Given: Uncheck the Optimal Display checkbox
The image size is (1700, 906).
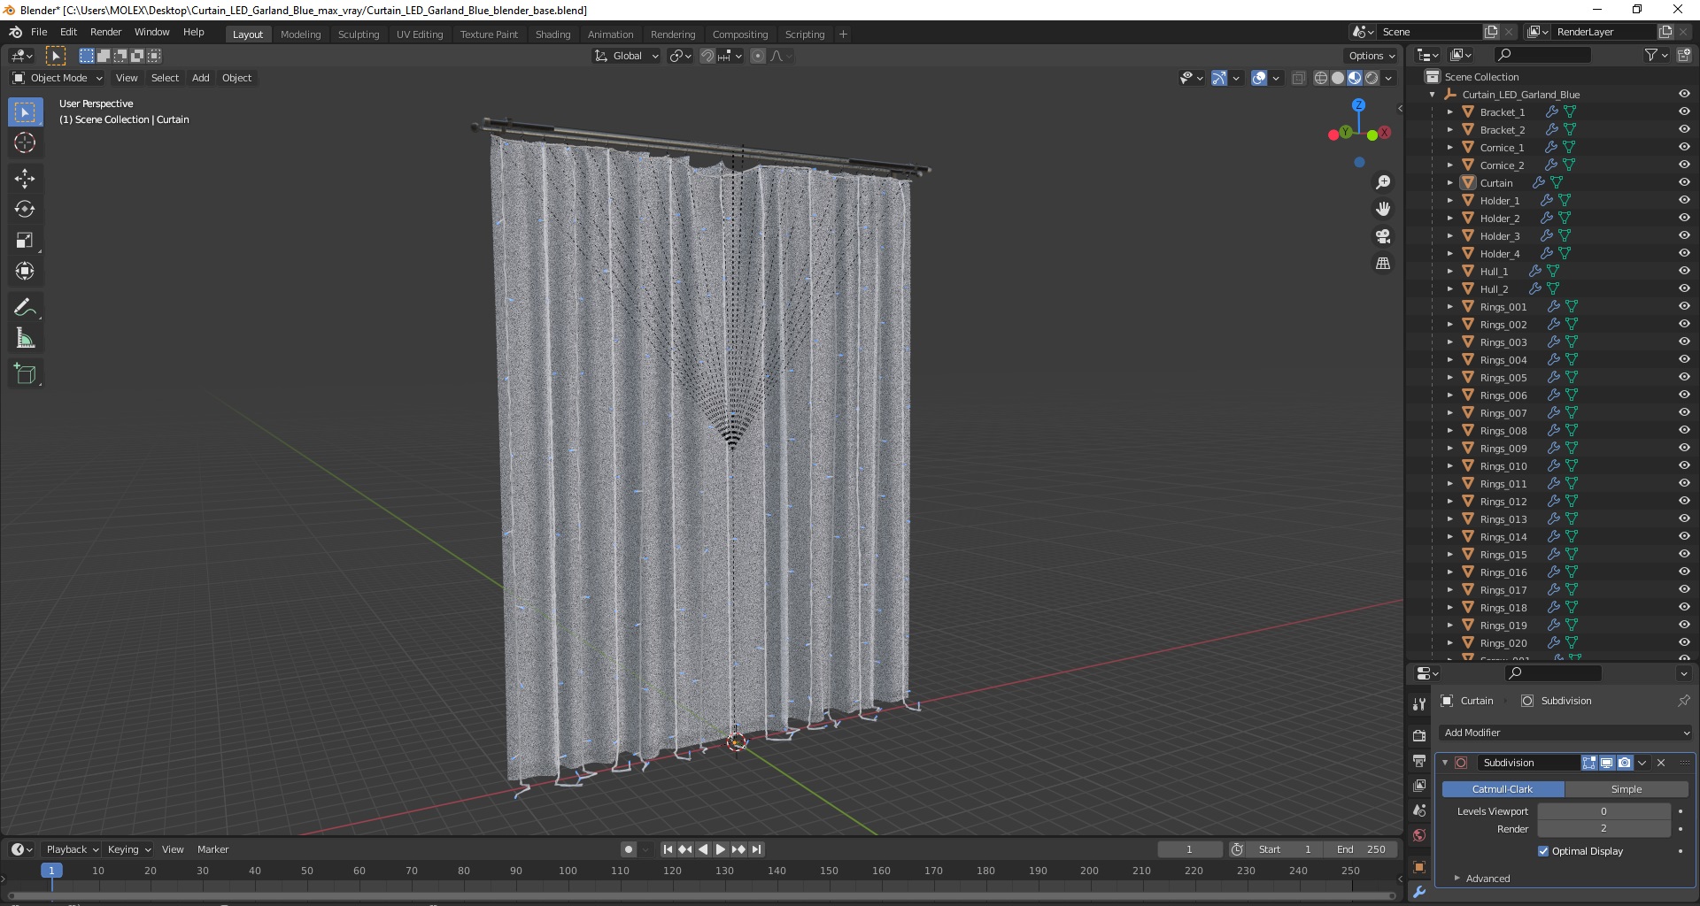Looking at the screenshot, I should [x=1543, y=851].
